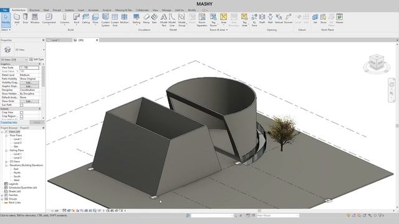Switch to the Level 1 view tab

click(55, 40)
